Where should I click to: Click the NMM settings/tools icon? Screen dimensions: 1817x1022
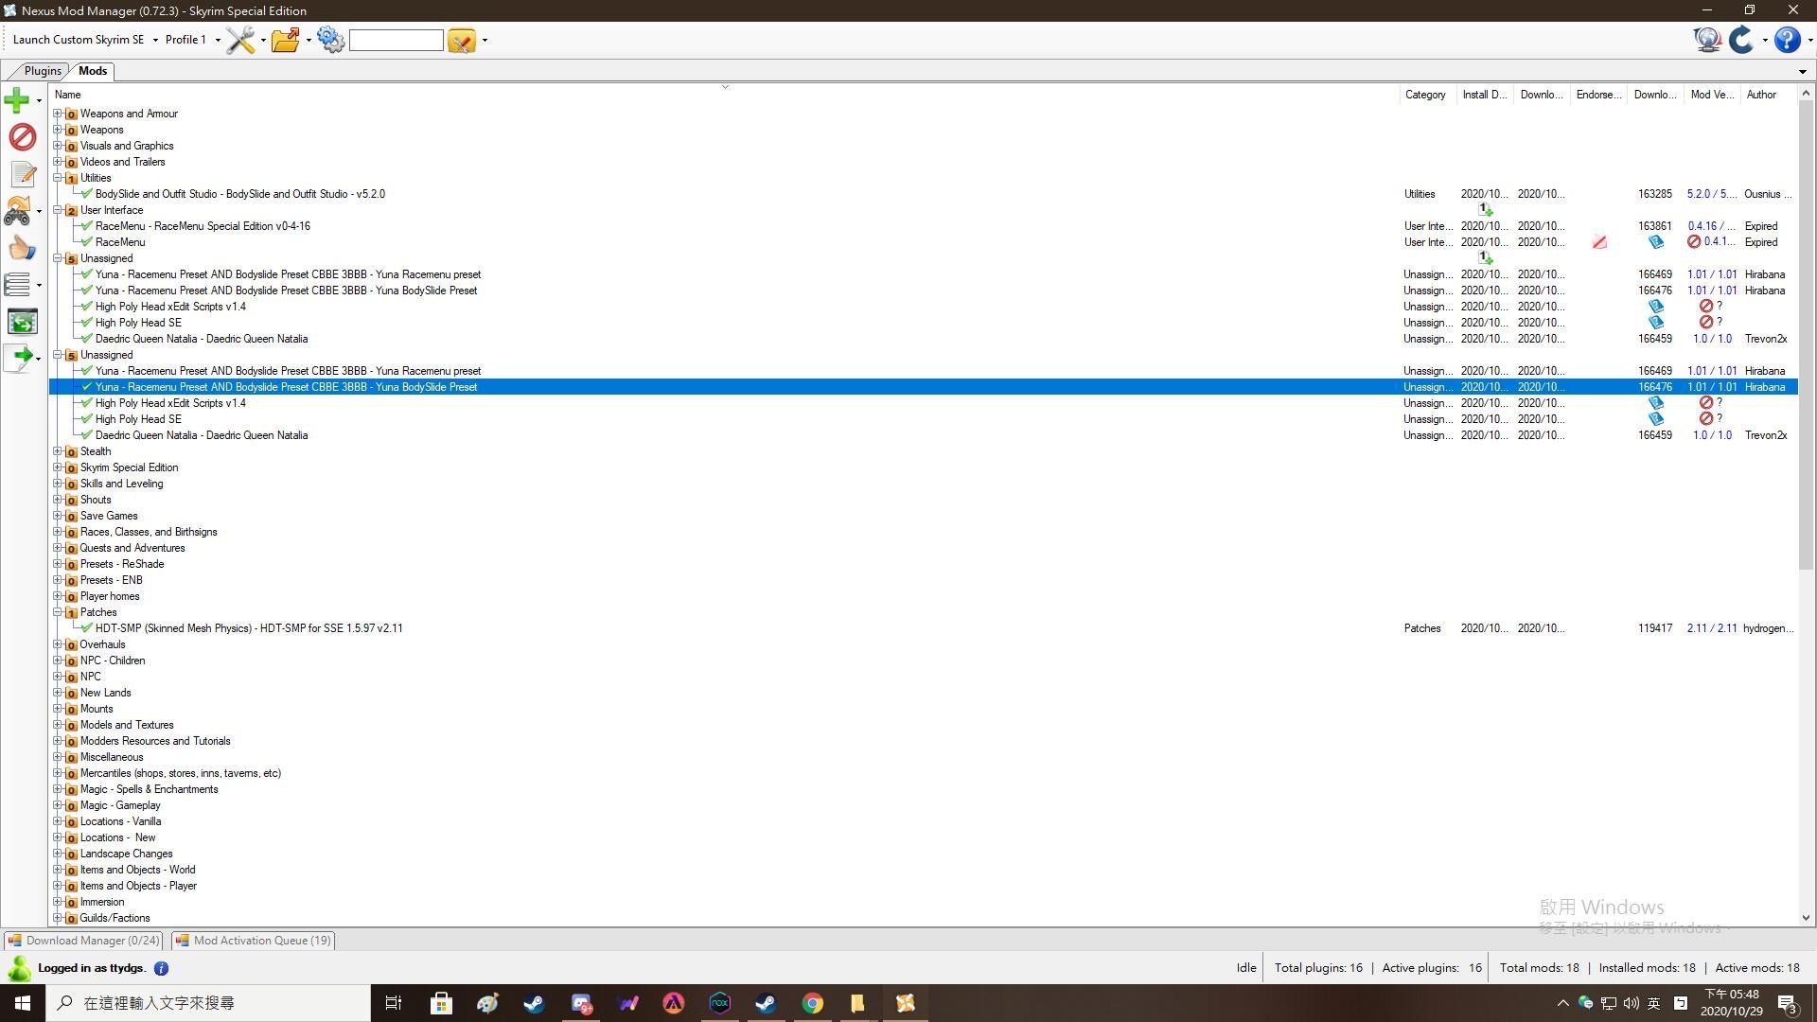point(330,42)
